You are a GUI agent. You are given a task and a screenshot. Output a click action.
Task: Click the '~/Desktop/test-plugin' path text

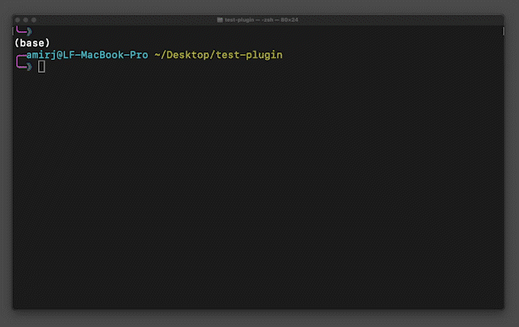[218, 55]
